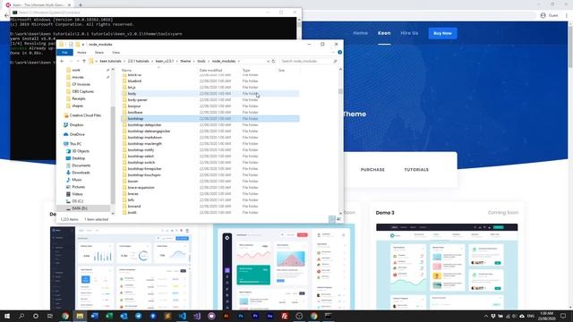Open taskbar Search
Screen dimensions: 573x322
click(21, 316)
